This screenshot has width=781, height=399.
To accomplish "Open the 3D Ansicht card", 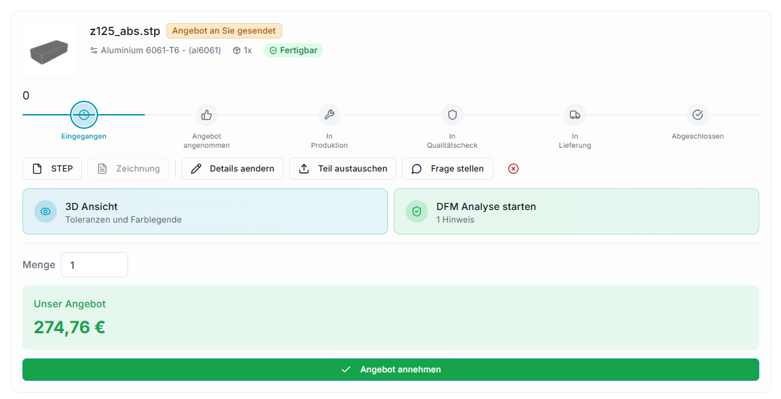I will [x=205, y=211].
